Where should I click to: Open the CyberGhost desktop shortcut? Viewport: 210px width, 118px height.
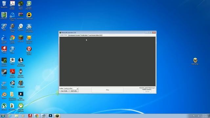click(29, 16)
